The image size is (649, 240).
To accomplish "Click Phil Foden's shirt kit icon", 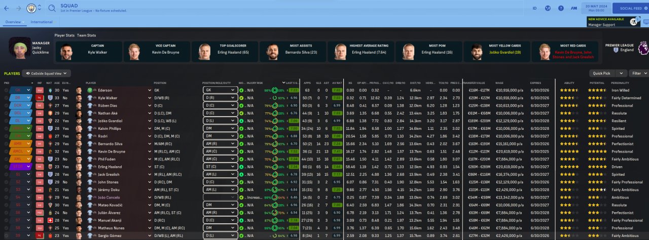I will pos(89,159).
